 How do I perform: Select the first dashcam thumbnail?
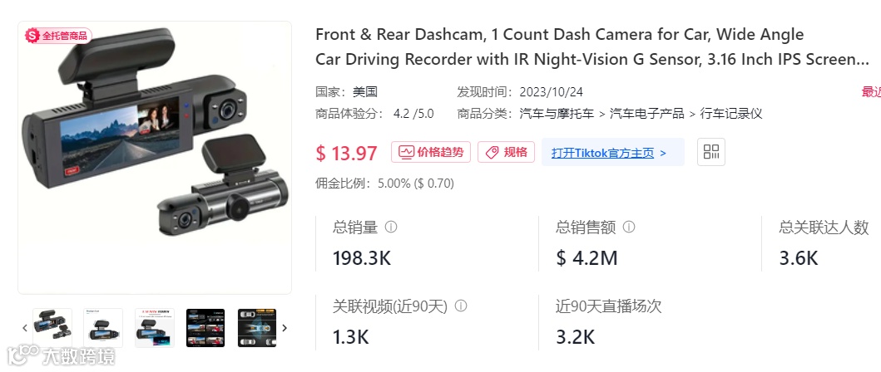pos(52,328)
